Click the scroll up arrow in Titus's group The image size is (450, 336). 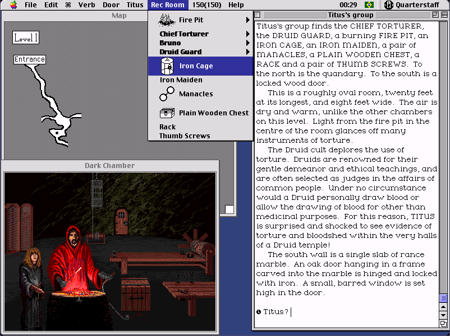click(x=443, y=307)
